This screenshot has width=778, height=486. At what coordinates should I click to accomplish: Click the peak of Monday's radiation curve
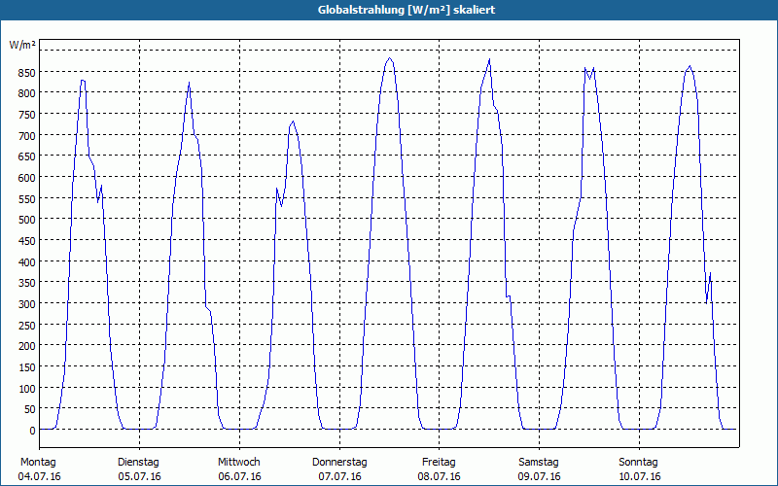pyautogui.click(x=83, y=81)
